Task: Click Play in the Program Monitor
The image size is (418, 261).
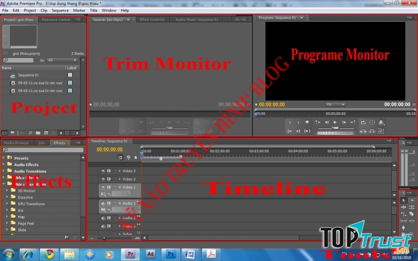Action: click(x=335, y=122)
